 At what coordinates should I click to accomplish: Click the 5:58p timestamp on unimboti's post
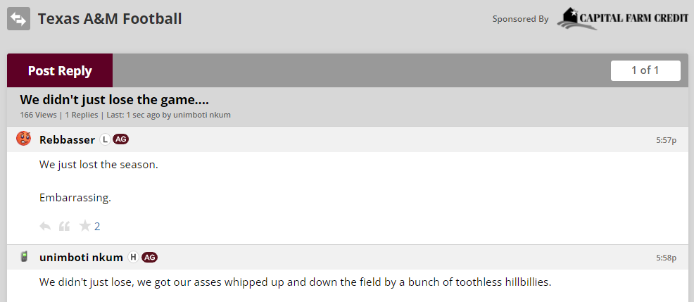click(666, 258)
